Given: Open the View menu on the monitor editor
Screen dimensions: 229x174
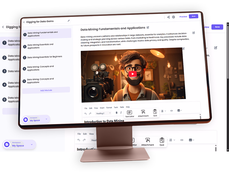Looking at the screenshot, I should click(96, 108).
